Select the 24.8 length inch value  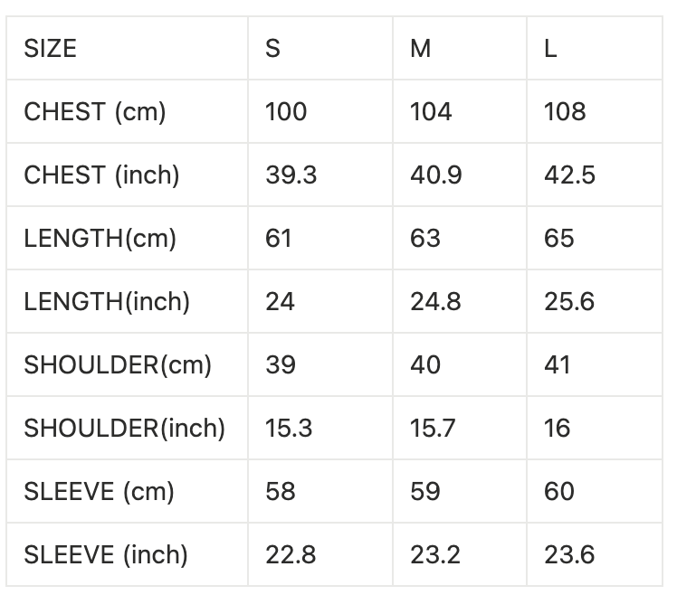pyautogui.click(x=436, y=301)
